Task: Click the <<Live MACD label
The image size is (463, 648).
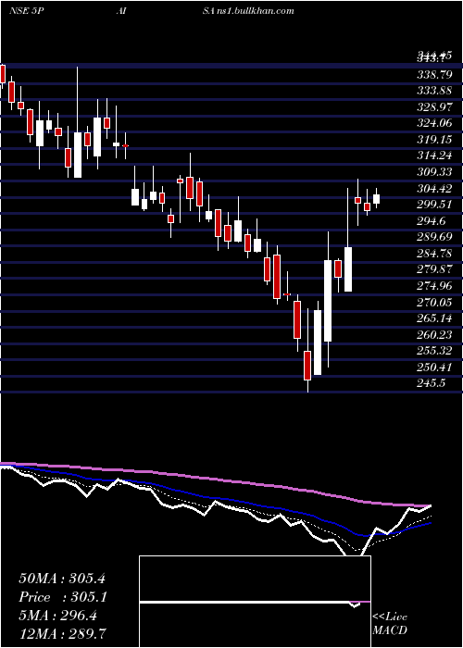Action: [390, 624]
